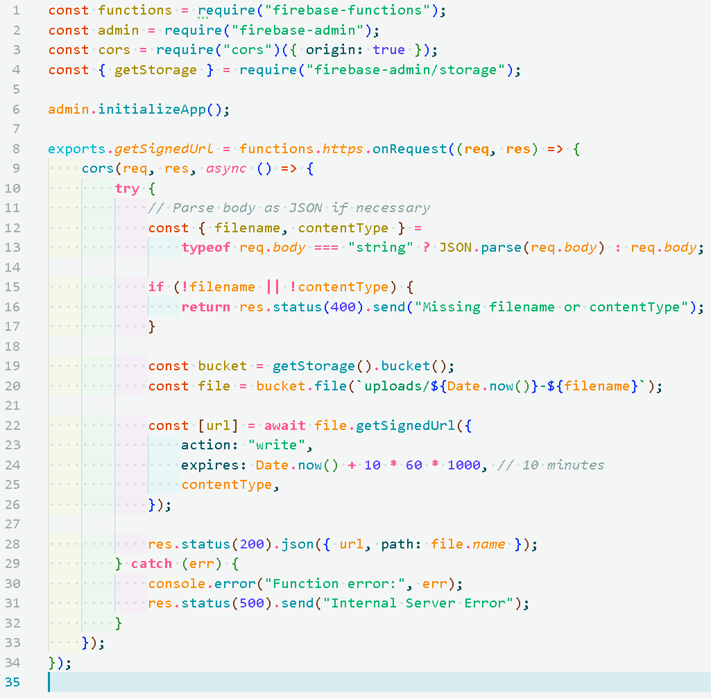Click the typeof keyword on line 13
The height and width of the screenshot is (699, 711).
tap(206, 248)
